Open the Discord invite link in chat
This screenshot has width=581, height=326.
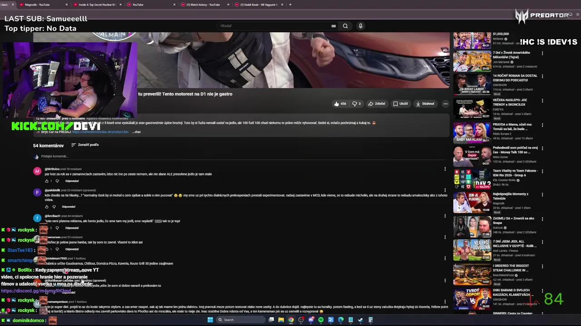point(36,291)
